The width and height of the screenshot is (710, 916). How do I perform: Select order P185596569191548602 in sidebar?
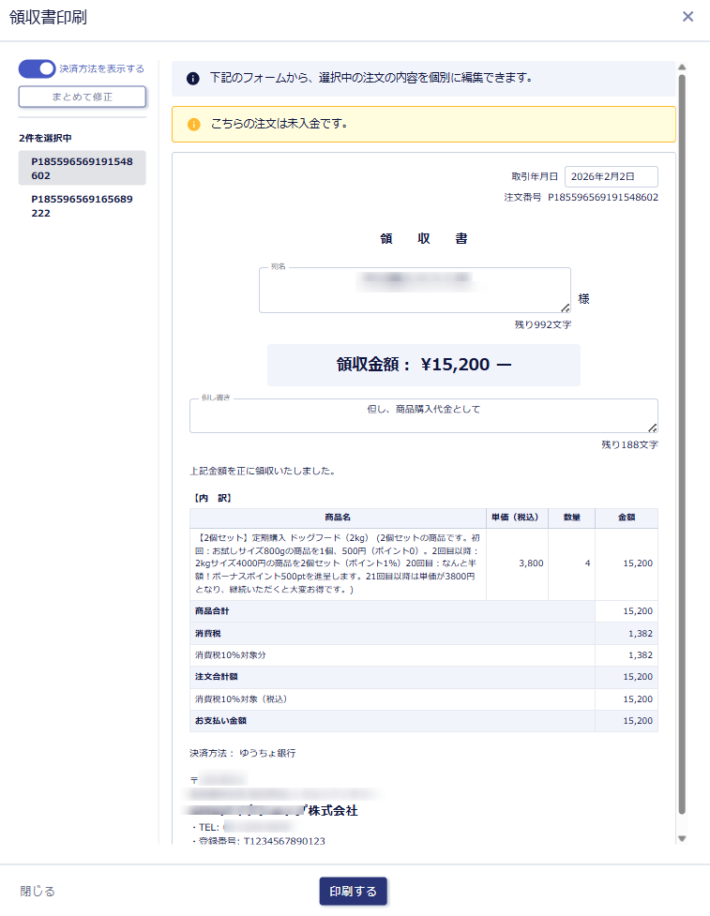(x=82, y=168)
